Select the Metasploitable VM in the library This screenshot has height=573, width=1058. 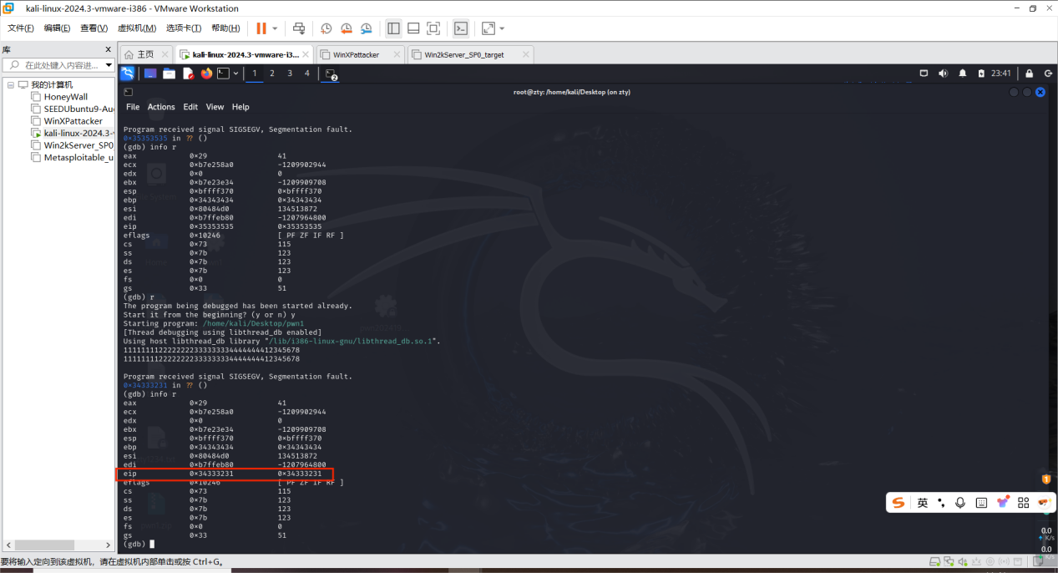pyautogui.click(x=73, y=157)
